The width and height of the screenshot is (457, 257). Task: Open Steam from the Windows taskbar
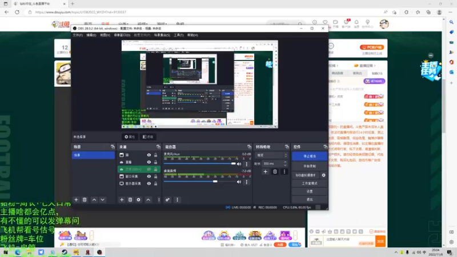[x=65, y=252]
